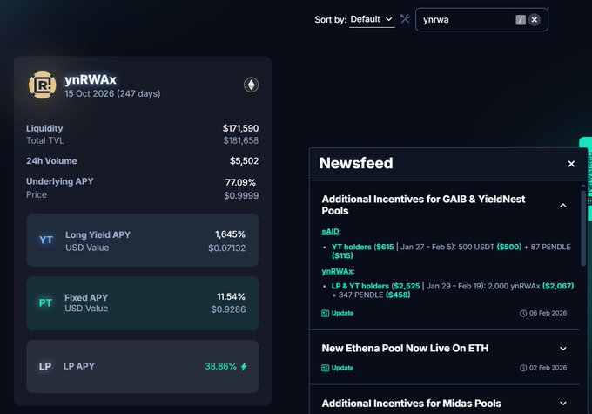Open the filter tools icon beside Sort by

(405, 19)
